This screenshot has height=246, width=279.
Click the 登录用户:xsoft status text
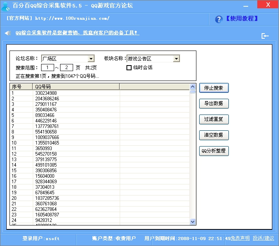(x=41, y=238)
